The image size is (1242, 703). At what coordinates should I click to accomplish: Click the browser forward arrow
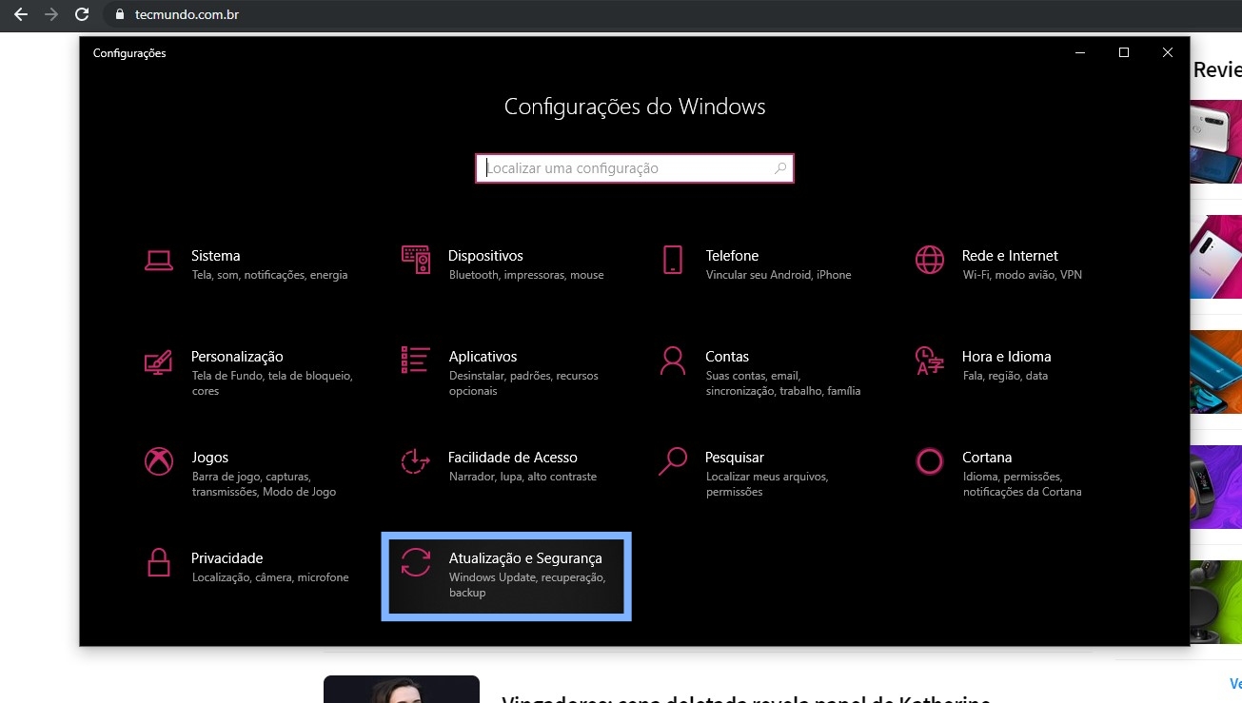[x=51, y=14]
